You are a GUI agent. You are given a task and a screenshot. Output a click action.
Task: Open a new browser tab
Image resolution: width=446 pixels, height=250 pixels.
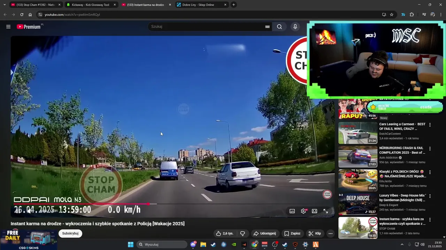pyautogui.click(x=233, y=5)
